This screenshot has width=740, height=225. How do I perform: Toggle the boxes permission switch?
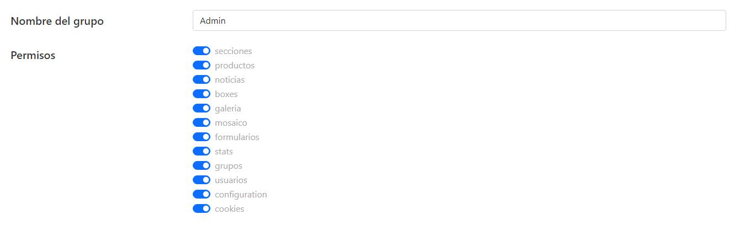click(202, 94)
